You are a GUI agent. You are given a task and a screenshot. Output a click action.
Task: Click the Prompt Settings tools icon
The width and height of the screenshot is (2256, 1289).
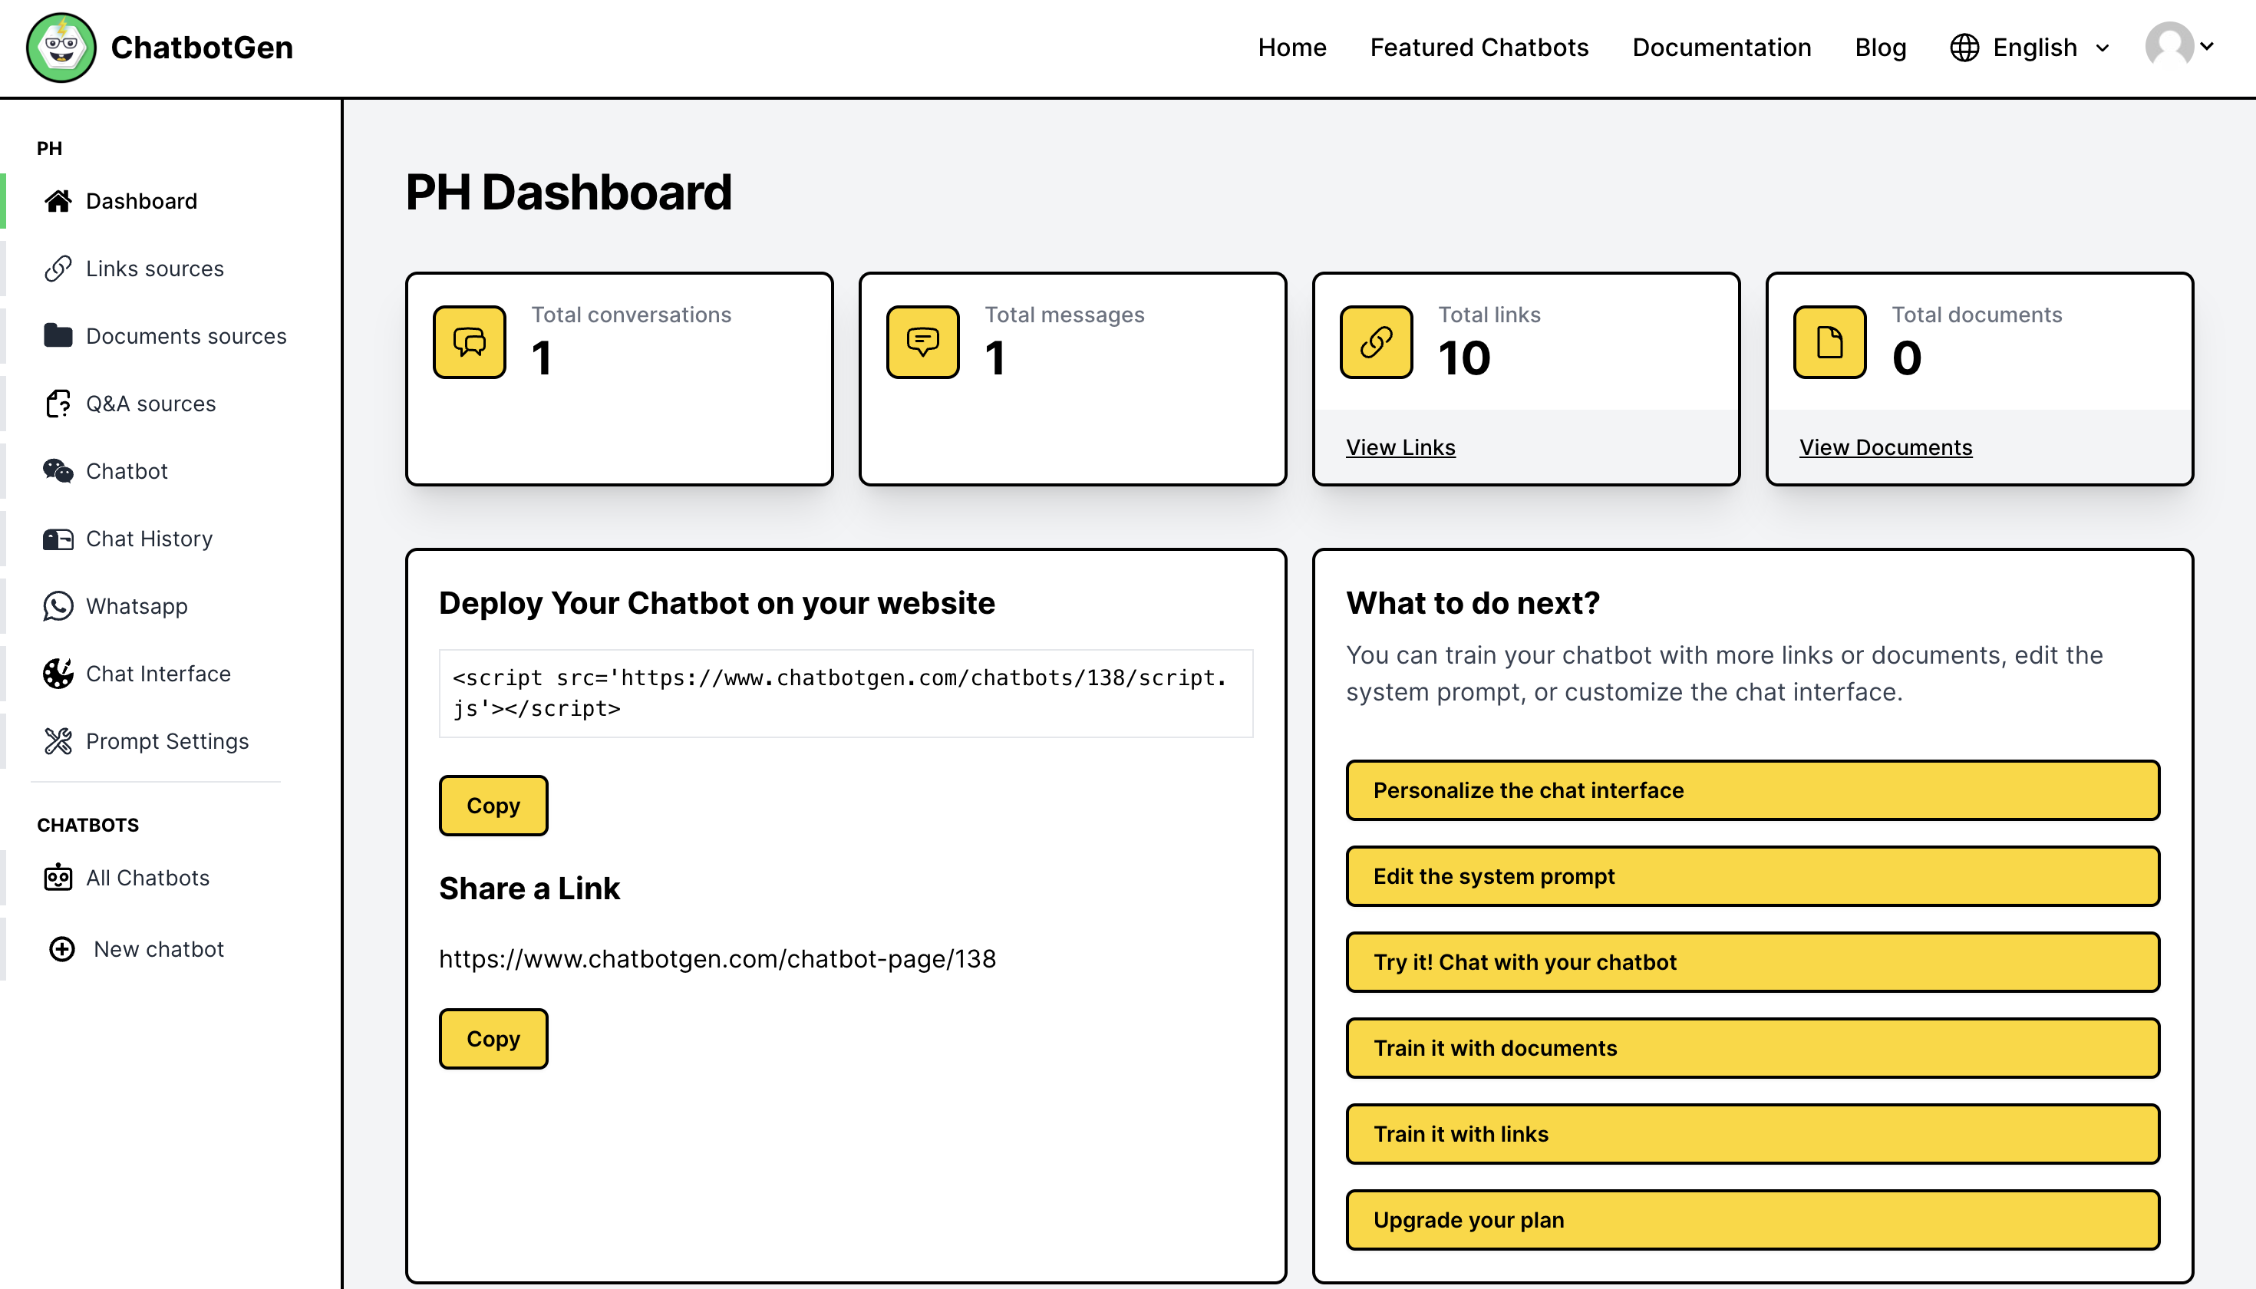[58, 741]
